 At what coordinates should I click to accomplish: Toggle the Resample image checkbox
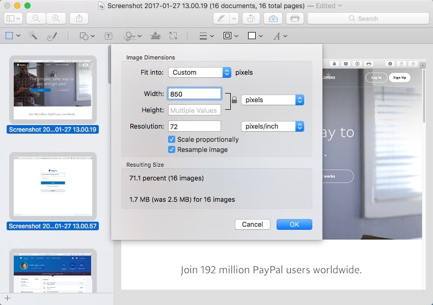pyautogui.click(x=172, y=149)
